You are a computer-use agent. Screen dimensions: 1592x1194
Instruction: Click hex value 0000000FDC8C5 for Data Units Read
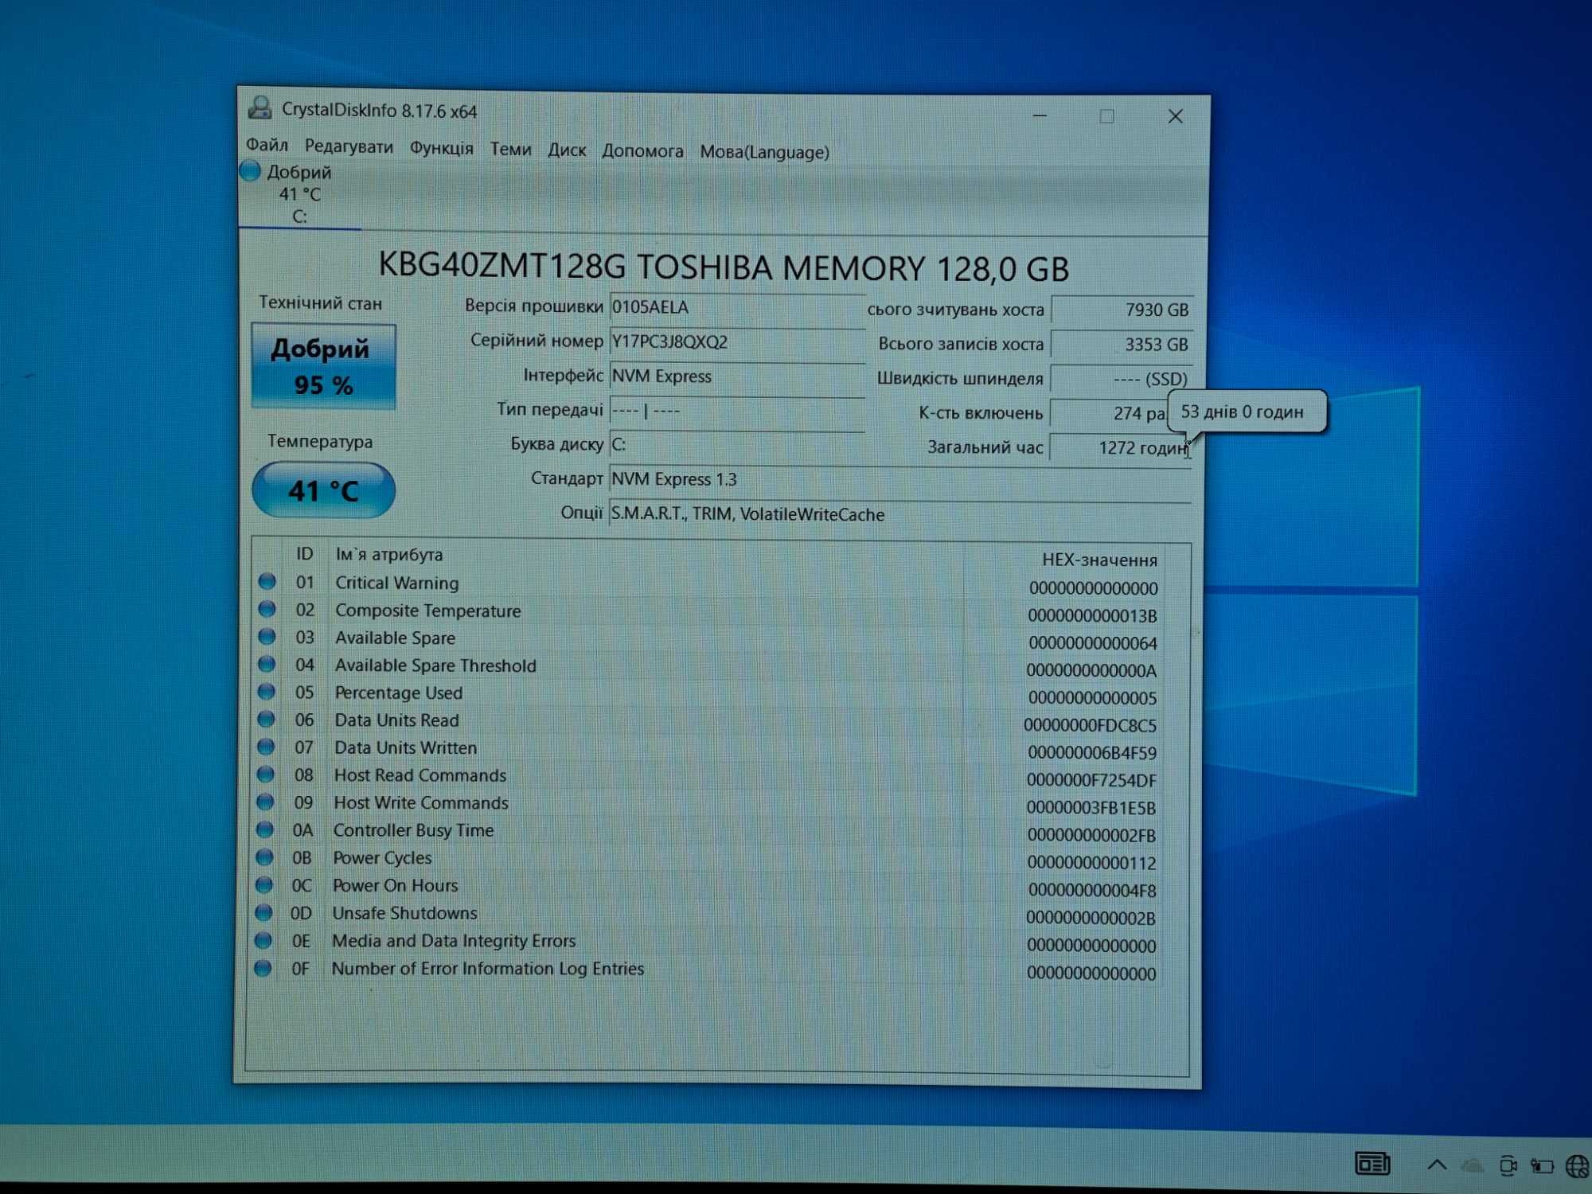click(1090, 726)
